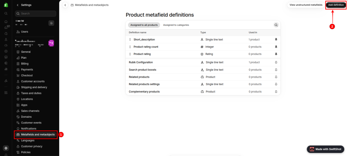Click View unstructured metafields button

(306, 5)
